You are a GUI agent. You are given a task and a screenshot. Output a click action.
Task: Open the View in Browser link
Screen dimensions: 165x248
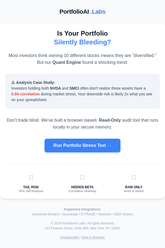(93, 237)
